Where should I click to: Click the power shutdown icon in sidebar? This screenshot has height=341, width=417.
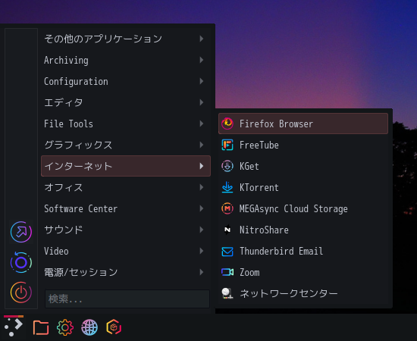(21, 293)
